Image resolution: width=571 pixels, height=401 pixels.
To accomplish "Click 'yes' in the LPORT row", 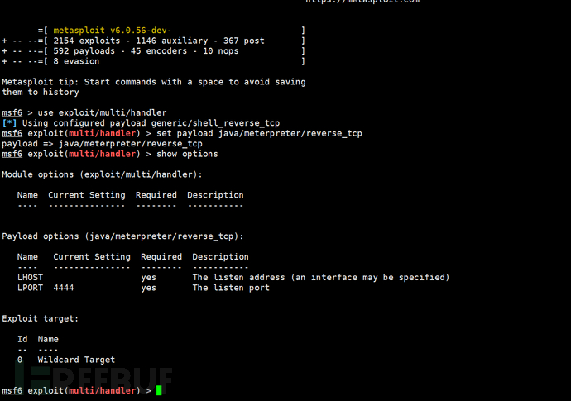I will coord(149,289).
